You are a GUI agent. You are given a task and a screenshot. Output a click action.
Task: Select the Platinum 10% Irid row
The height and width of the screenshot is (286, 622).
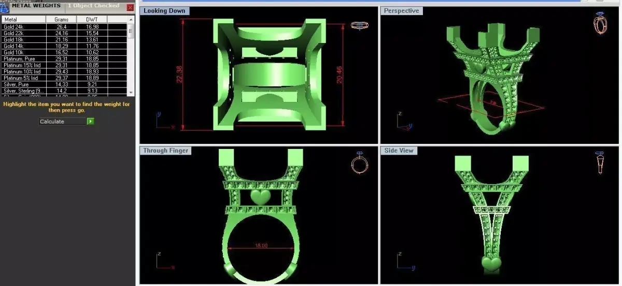64,72
